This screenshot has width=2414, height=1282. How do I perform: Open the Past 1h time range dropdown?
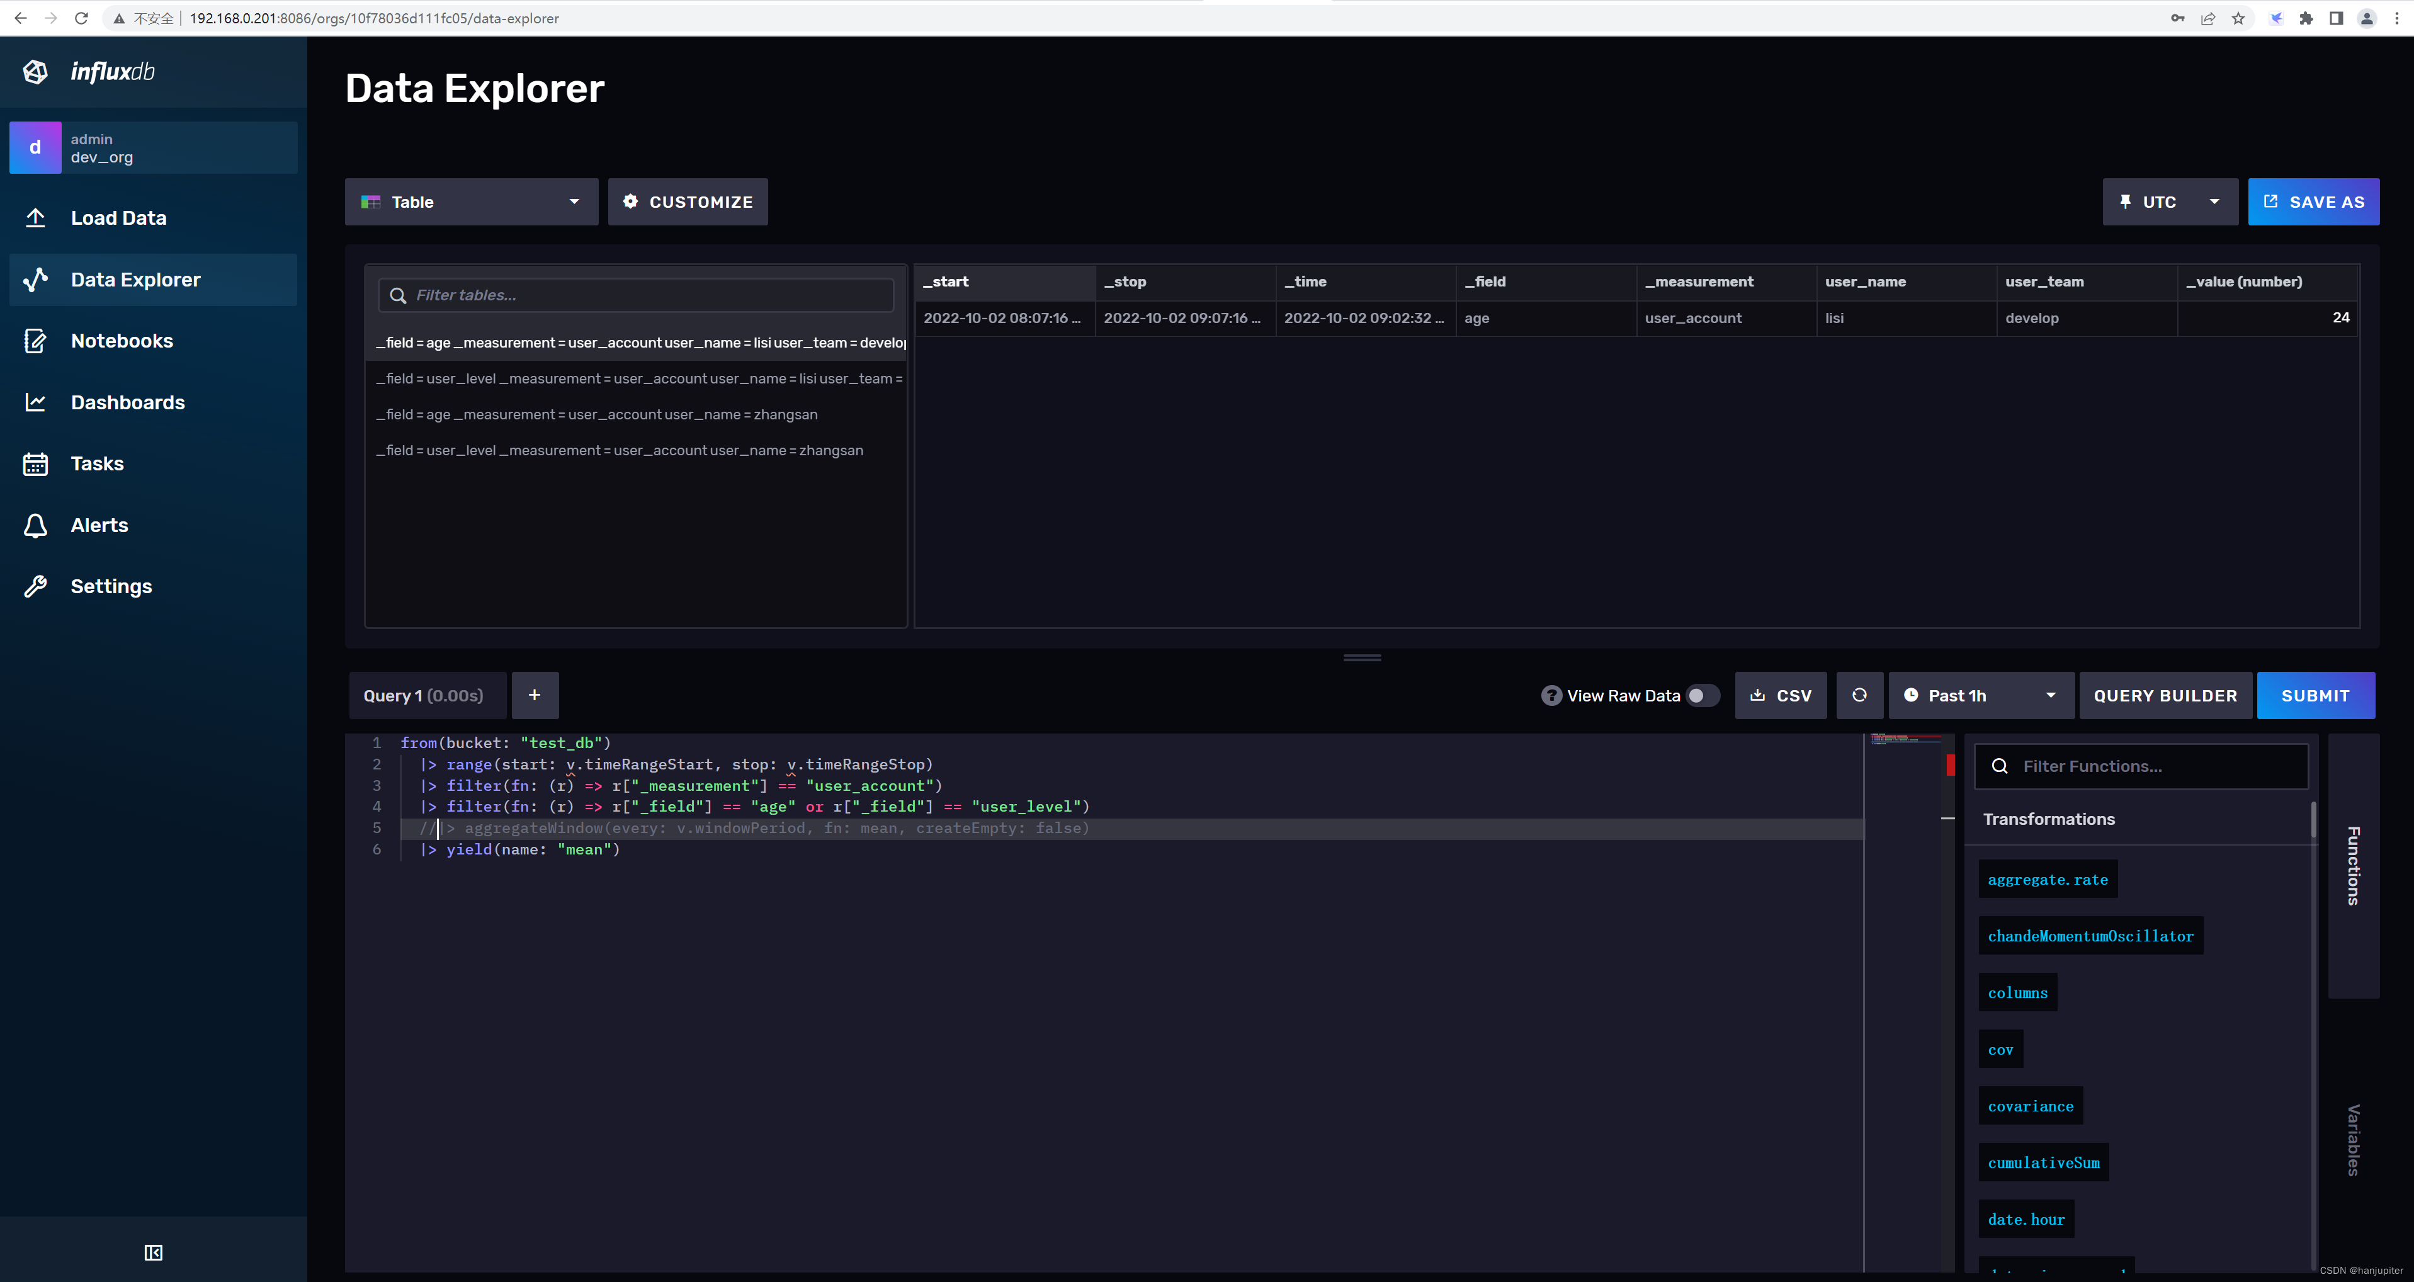[1981, 695]
